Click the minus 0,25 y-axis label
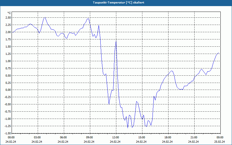The height and width of the screenshot is (145, 232). 8,97
